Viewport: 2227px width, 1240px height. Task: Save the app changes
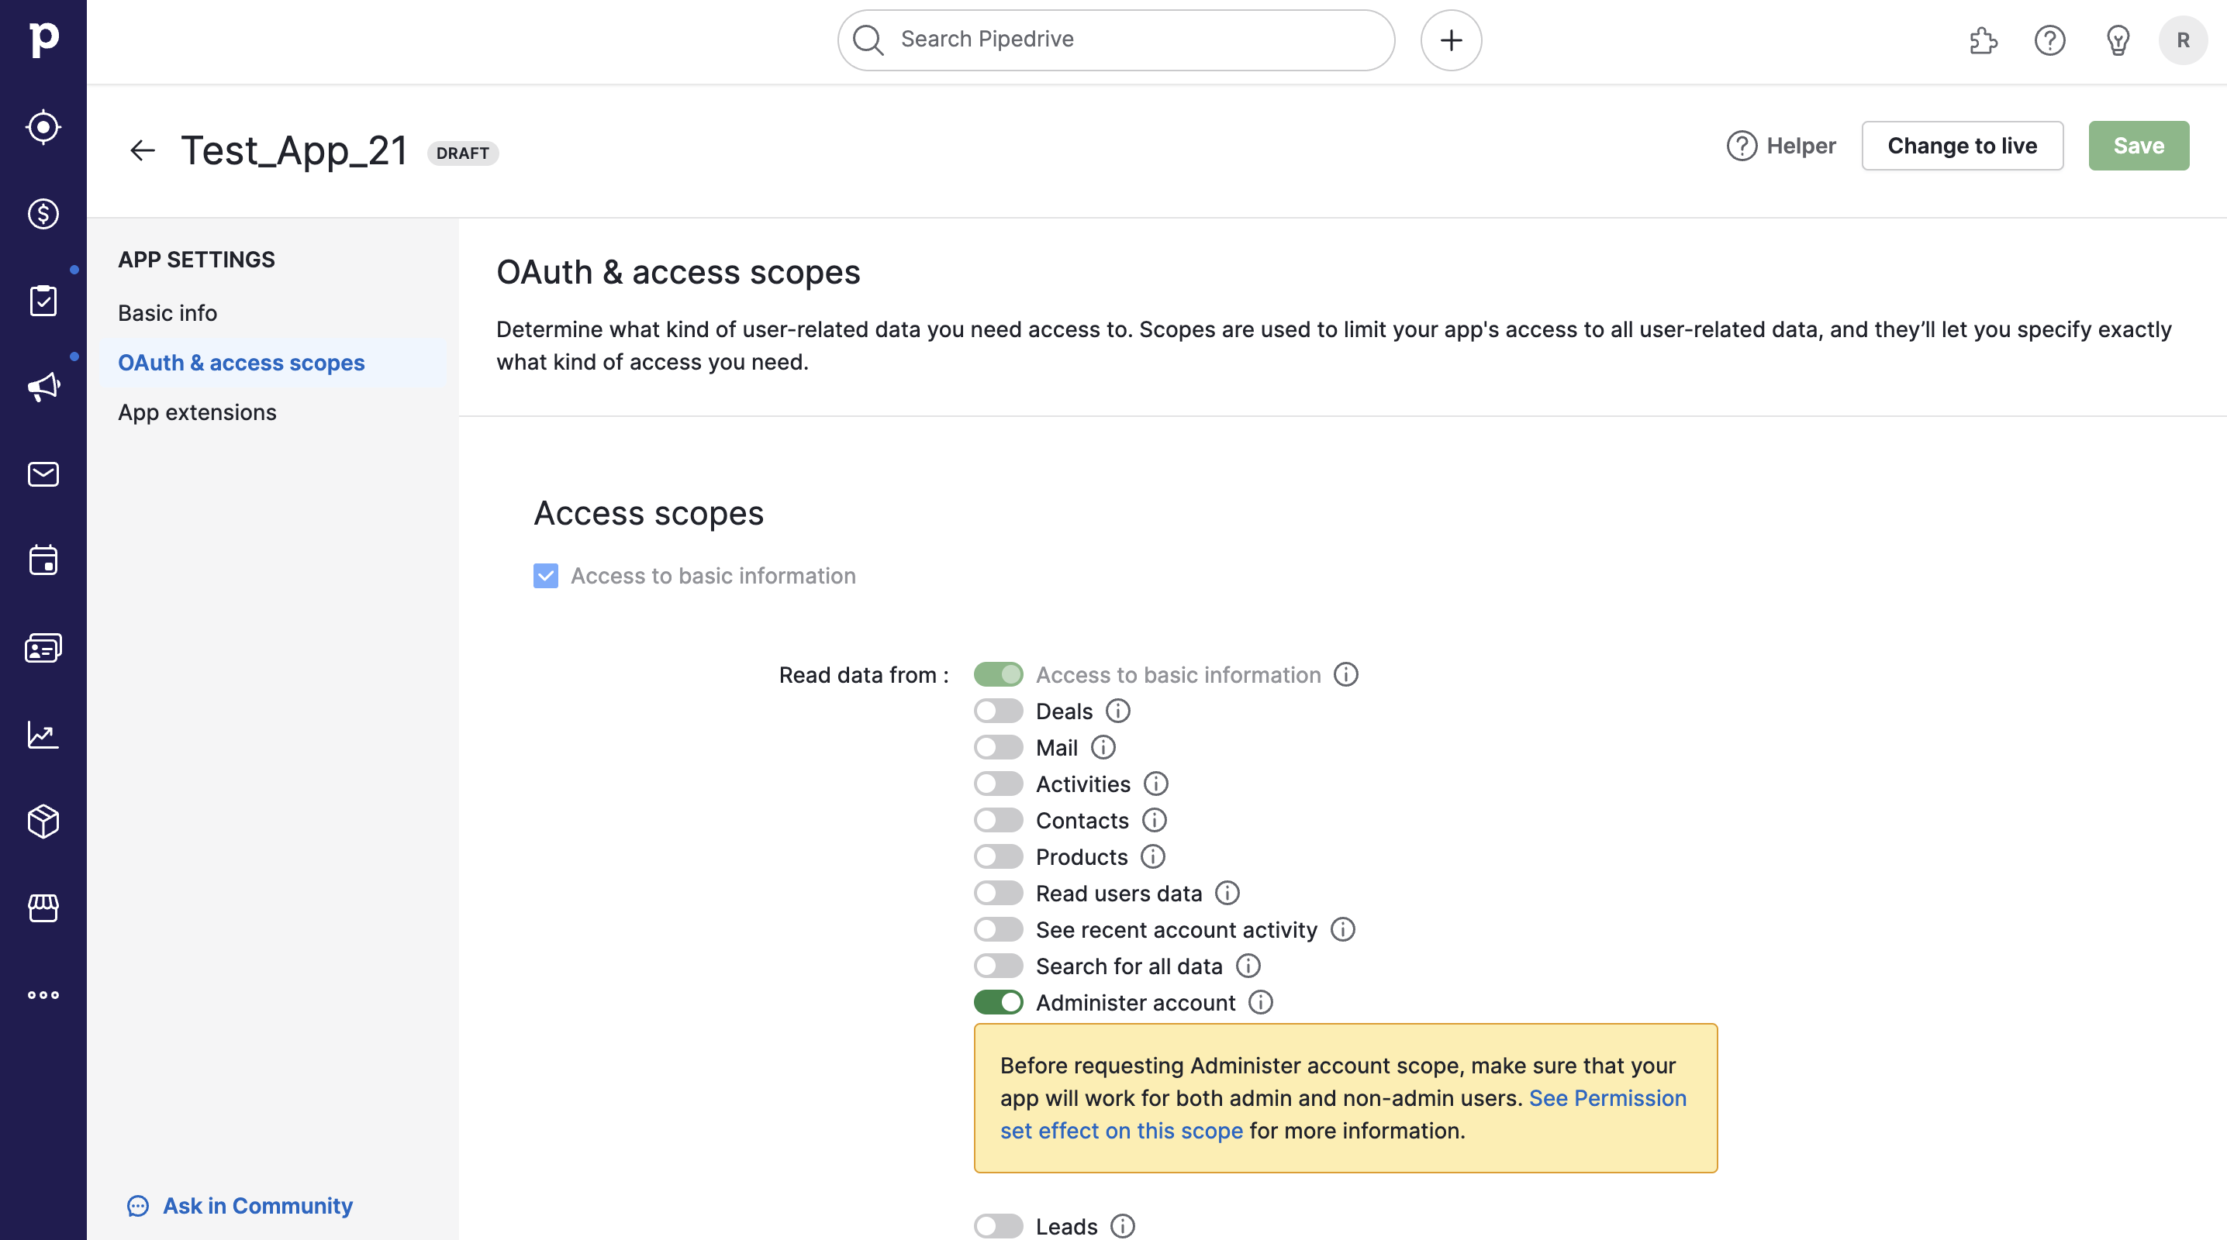(x=2138, y=145)
